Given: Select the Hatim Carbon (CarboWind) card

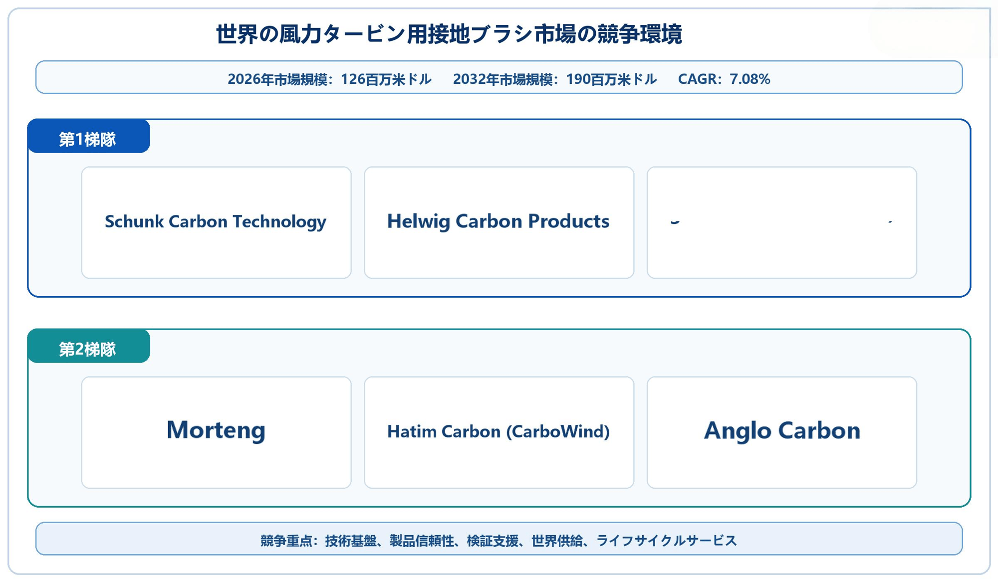Looking at the screenshot, I should (x=499, y=432).
